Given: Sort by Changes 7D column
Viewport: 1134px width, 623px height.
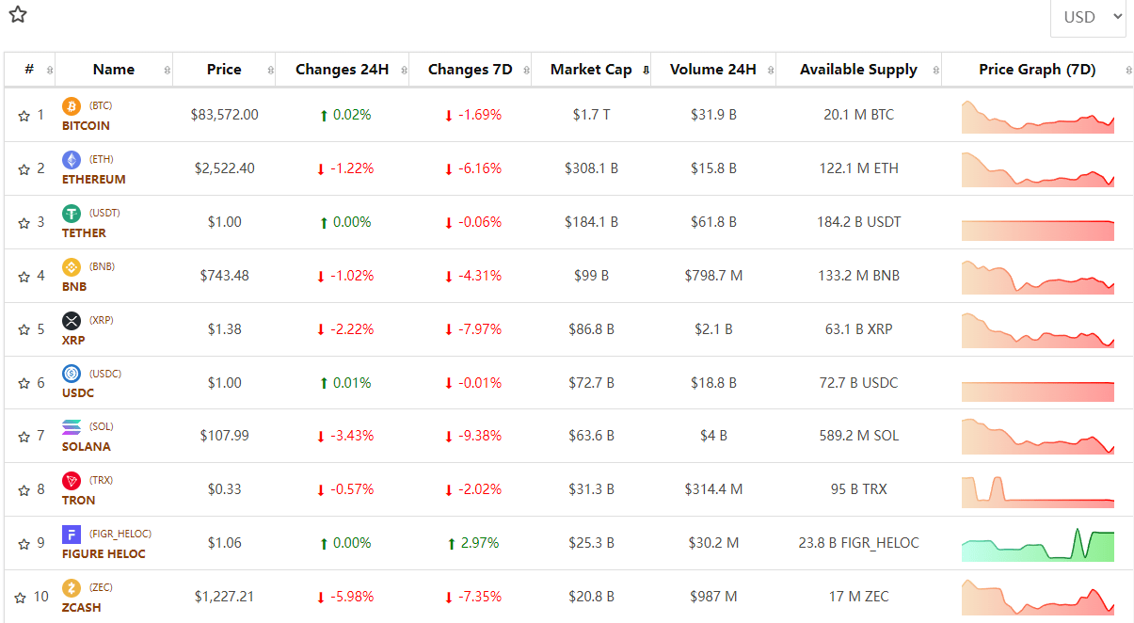Looking at the screenshot, I should click(x=470, y=70).
